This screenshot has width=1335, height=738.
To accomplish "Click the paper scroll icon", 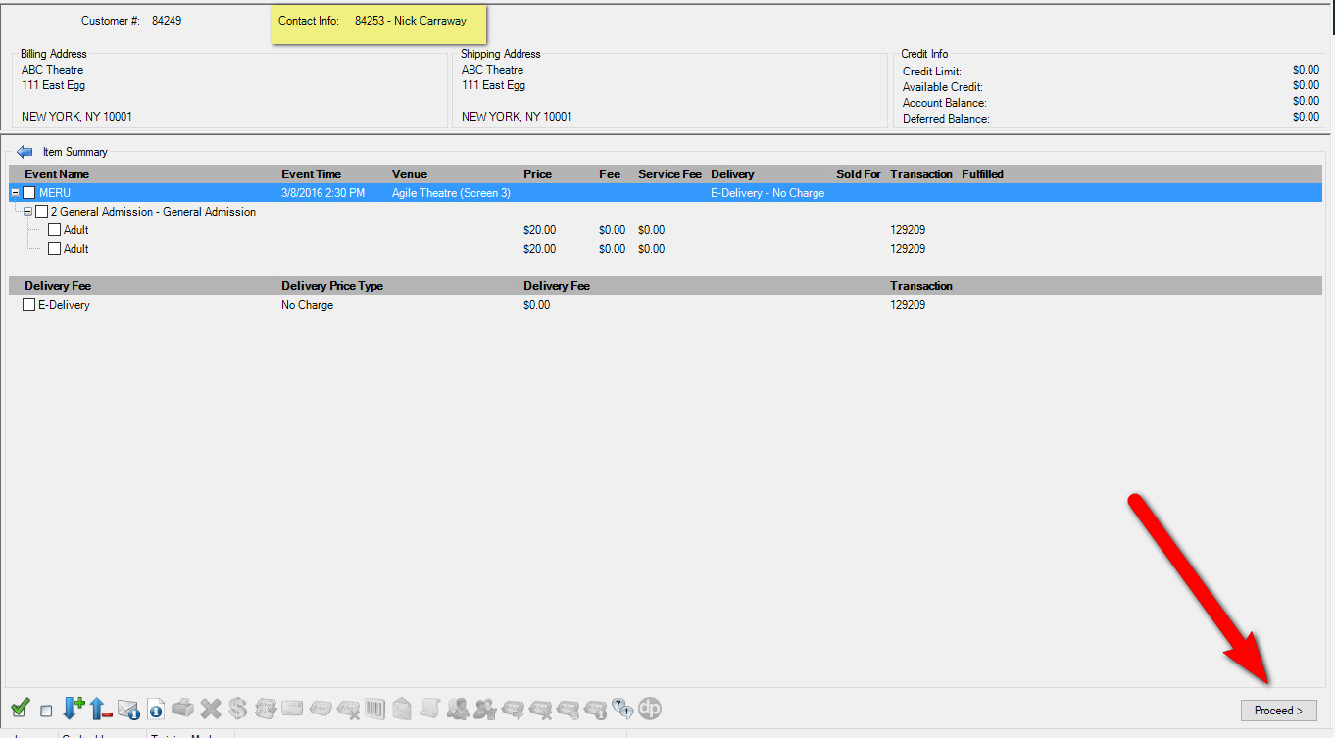I will coord(429,708).
